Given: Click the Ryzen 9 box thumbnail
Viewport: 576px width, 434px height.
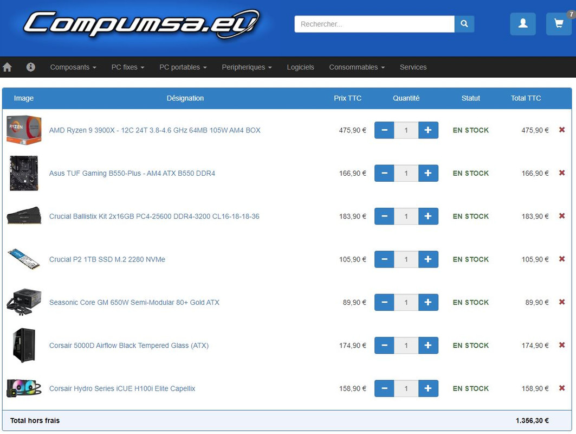Looking at the screenshot, I should coord(24,130).
